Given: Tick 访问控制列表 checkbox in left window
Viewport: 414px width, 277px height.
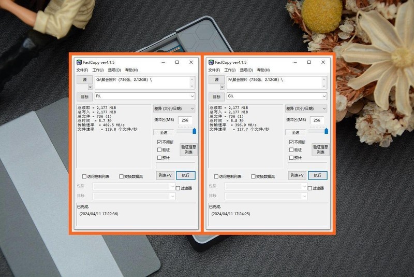Looking at the screenshot, I should tap(84, 176).
